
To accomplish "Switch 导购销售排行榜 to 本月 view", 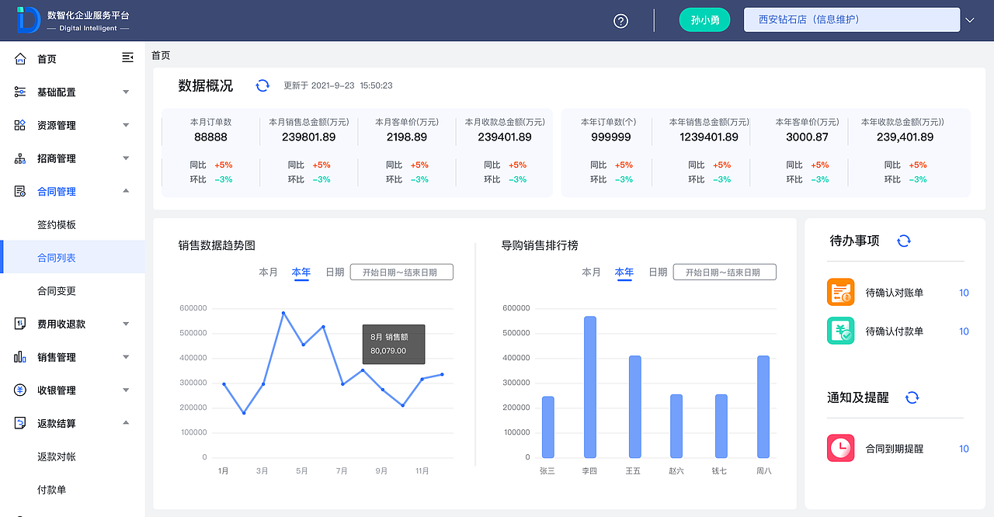I will (591, 272).
